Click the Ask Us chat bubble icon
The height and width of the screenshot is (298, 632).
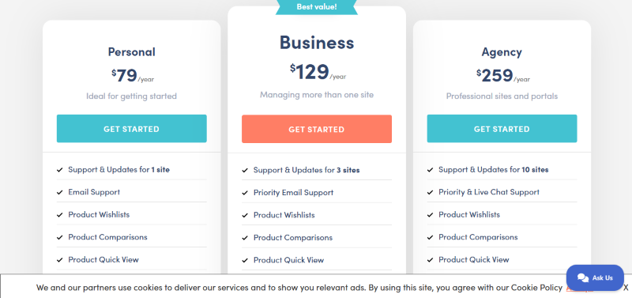pyautogui.click(x=582, y=277)
